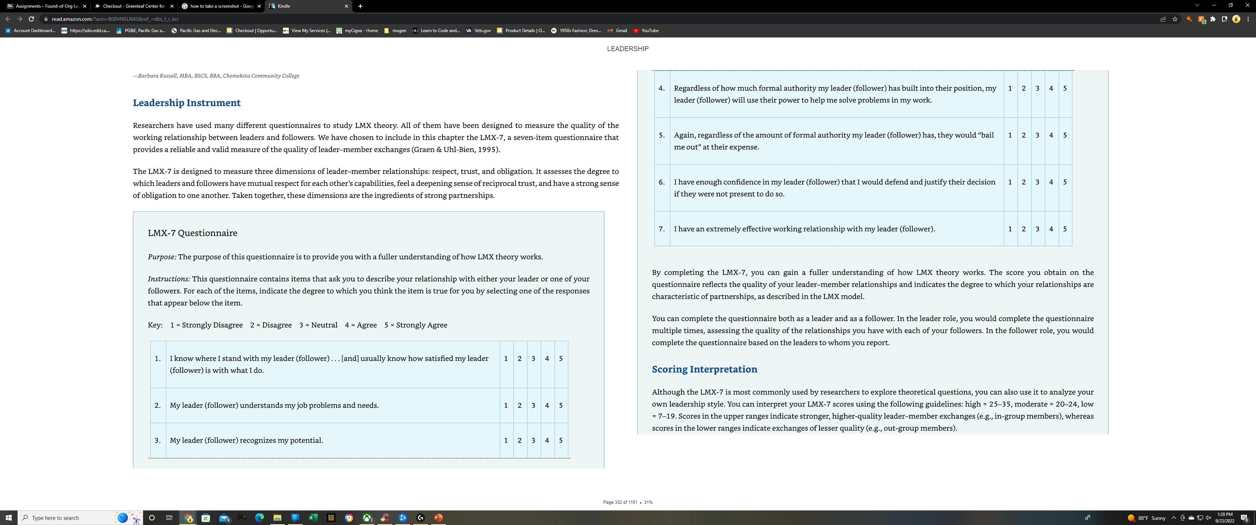Expand the tab search chevron
The image size is (1256, 525).
1196,5
